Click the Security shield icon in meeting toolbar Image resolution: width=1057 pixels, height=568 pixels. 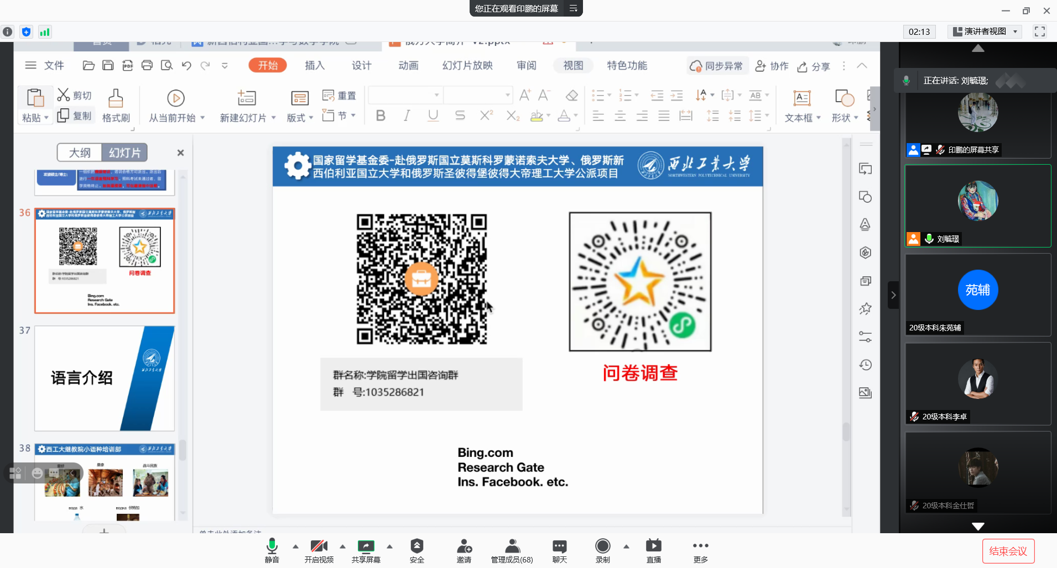pos(416,546)
